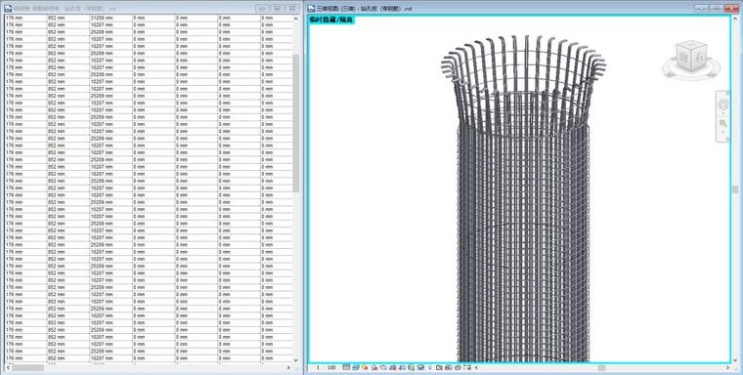Open the Temporary Hide/Isolate glasses icon
This screenshot has width=743, height=375.
420,367
